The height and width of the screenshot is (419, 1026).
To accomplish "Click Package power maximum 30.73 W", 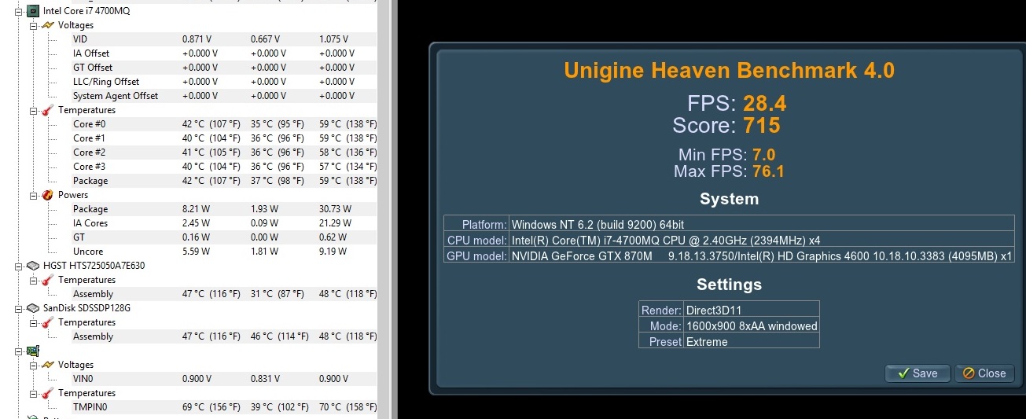I will pos(336,209).
